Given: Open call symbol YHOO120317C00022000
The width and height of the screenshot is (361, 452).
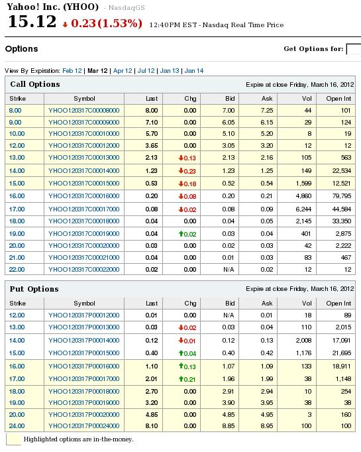Looking at the screenshot, I should 84,270.
